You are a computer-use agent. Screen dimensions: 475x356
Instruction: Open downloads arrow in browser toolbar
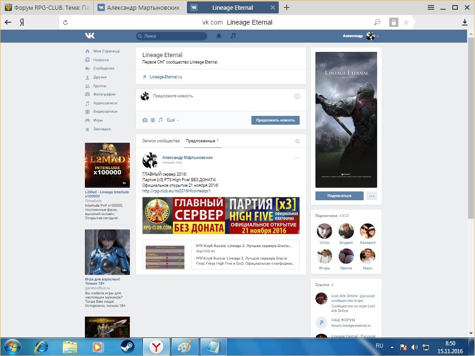coord(465,22)
